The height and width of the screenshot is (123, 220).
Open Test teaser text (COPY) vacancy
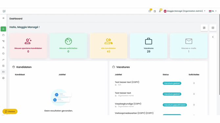tap(127, 82)
